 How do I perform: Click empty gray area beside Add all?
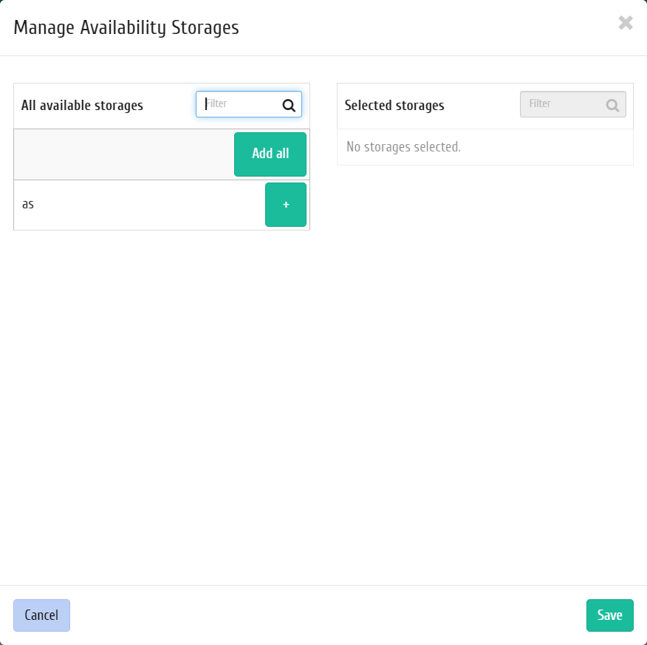pyautogui.click(x=124, y=154)
